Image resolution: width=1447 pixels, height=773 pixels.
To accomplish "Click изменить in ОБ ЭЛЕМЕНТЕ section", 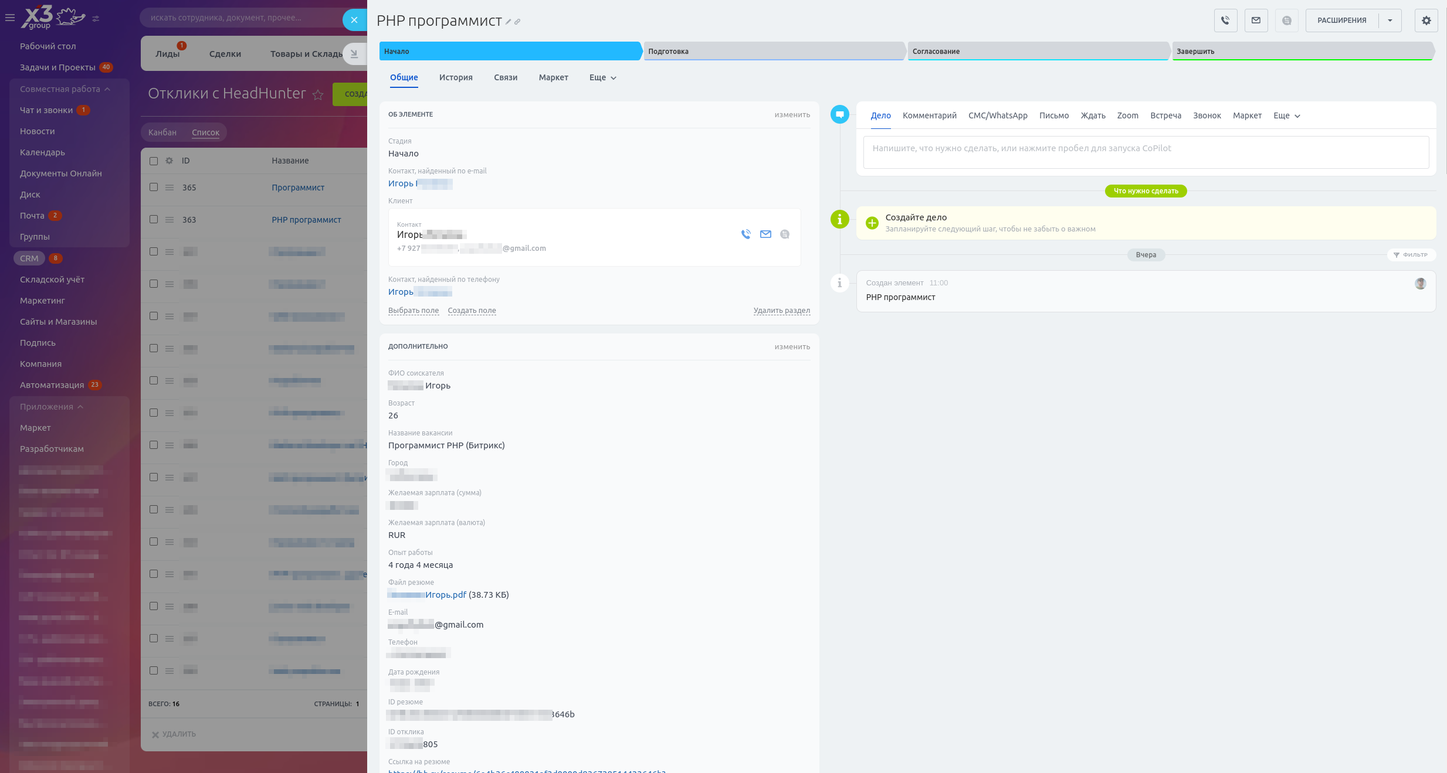I will click(x=792, y=115).
